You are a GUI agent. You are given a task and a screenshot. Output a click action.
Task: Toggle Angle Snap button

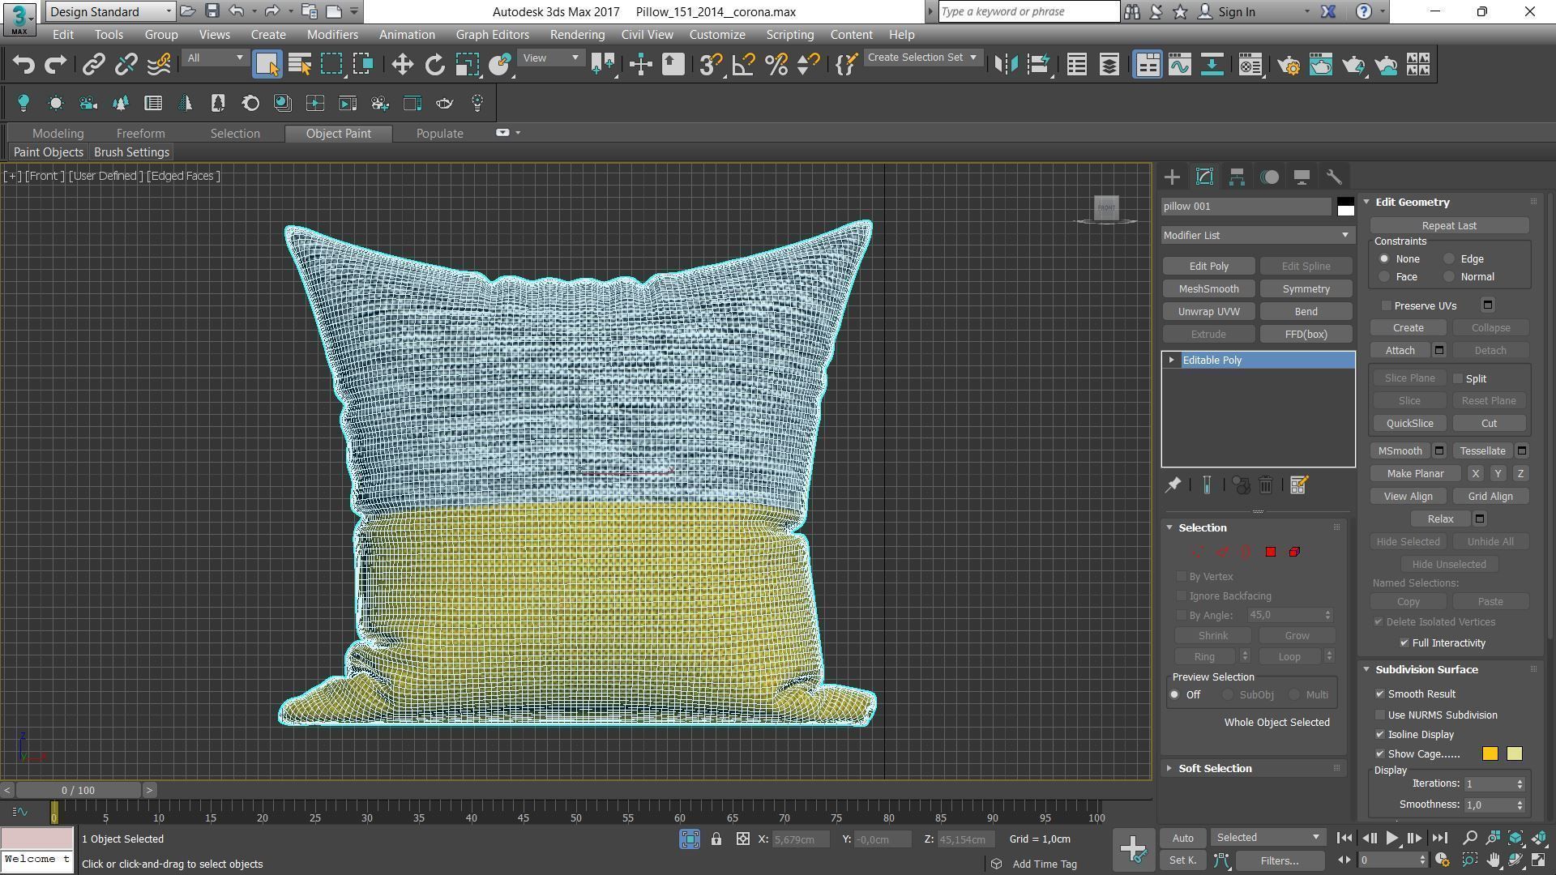743,65
